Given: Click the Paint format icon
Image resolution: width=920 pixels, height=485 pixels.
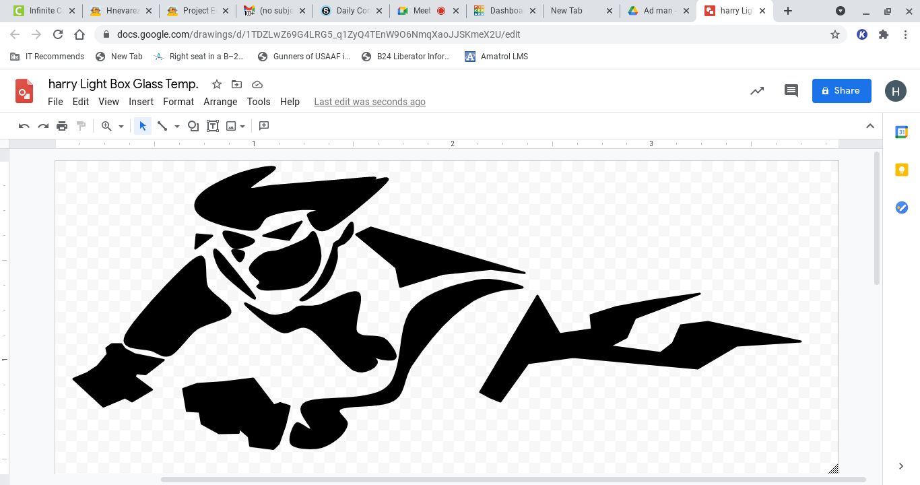Looking at the screenshot, I should (81, 126).
